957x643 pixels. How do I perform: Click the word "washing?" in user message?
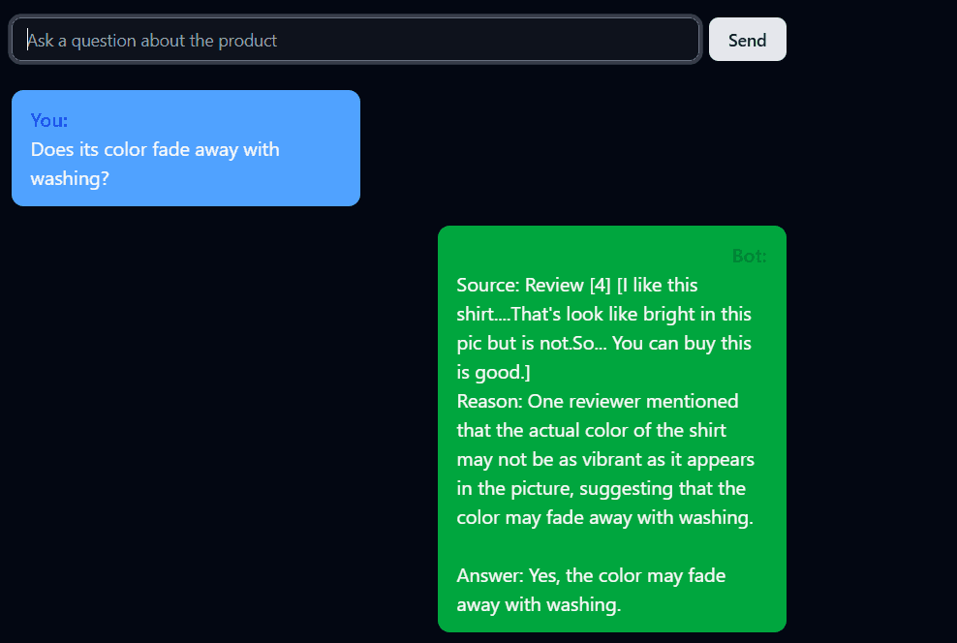click(70, 179)
